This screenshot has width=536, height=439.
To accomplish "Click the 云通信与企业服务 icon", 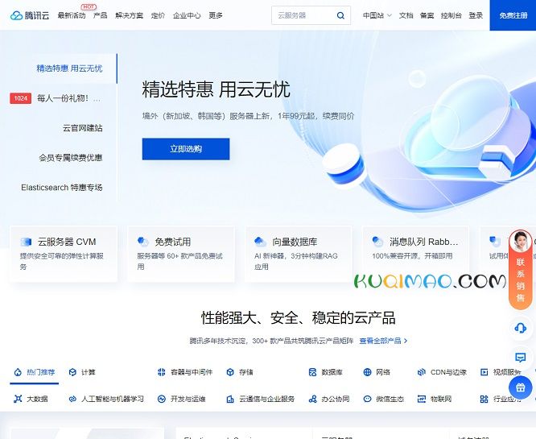I will coord(230,399).
